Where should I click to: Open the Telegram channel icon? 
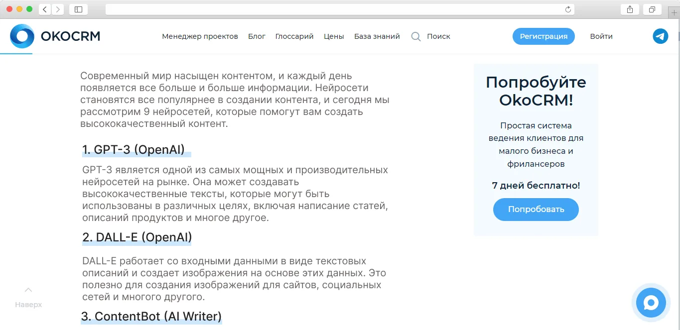(x=661, y=36)
